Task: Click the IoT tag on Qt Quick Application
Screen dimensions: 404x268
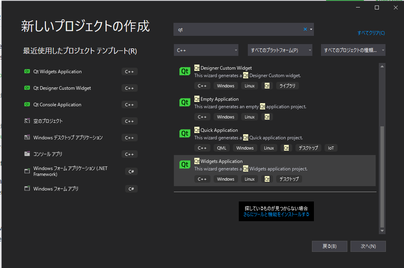Action: pos(331,148)
